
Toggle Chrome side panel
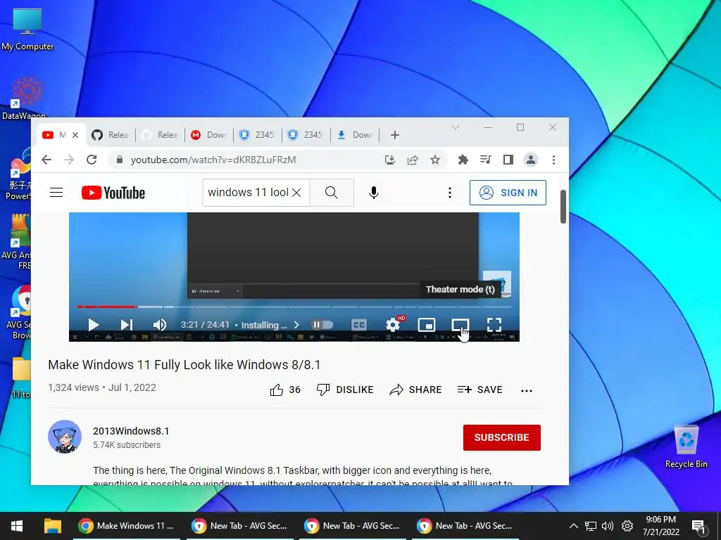508,160
